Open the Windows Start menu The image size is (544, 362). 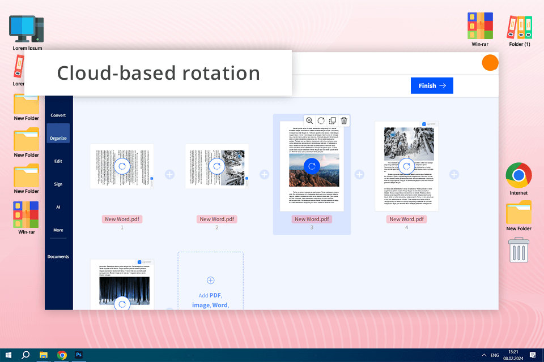pyautogui.click(x=8, y=355)
